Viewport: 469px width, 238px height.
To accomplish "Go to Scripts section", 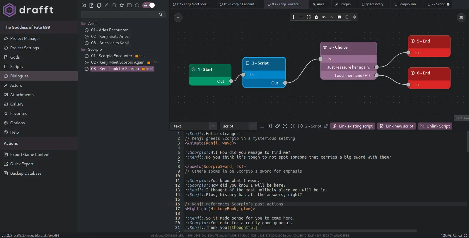I will coord(39,67).
